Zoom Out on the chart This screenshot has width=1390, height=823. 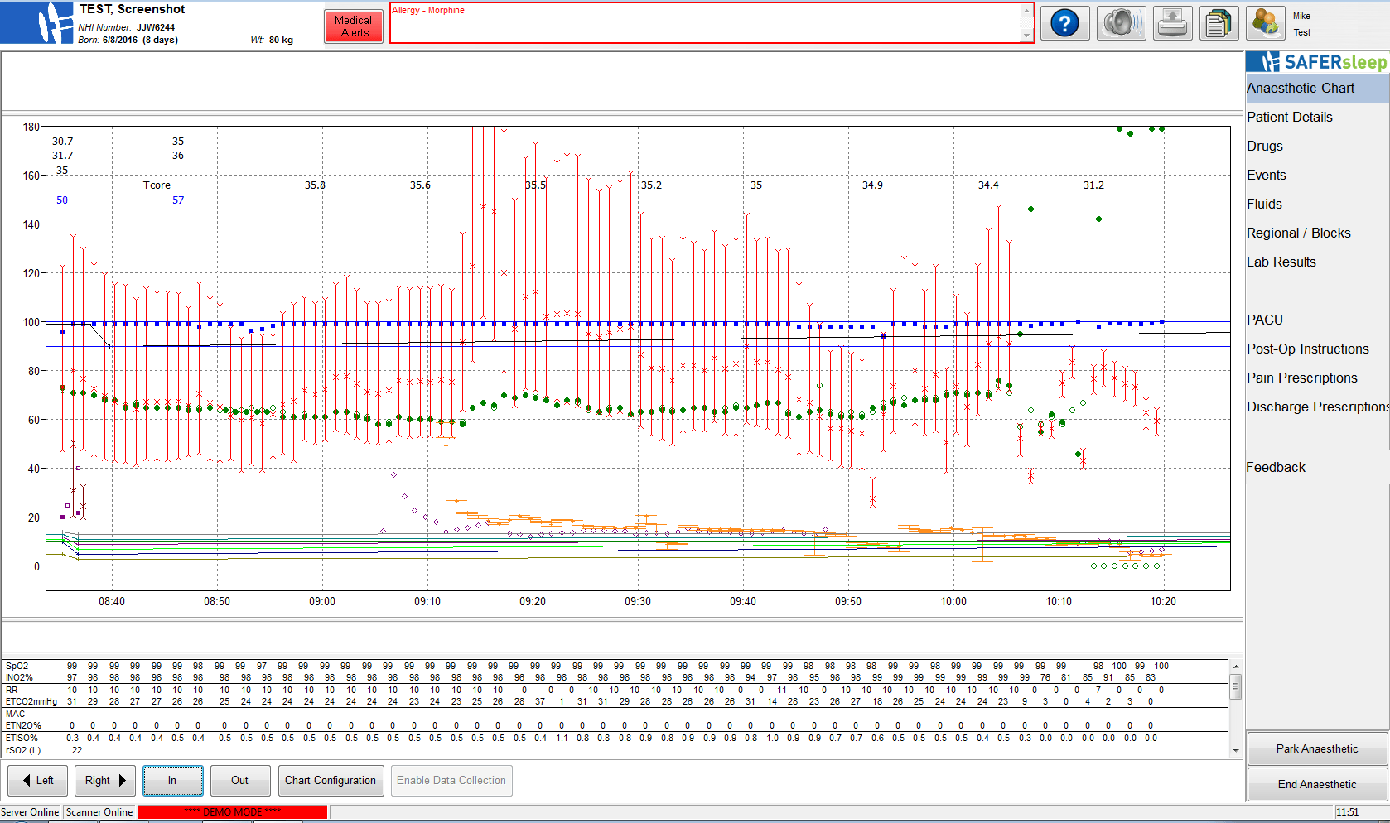[239, 780]
